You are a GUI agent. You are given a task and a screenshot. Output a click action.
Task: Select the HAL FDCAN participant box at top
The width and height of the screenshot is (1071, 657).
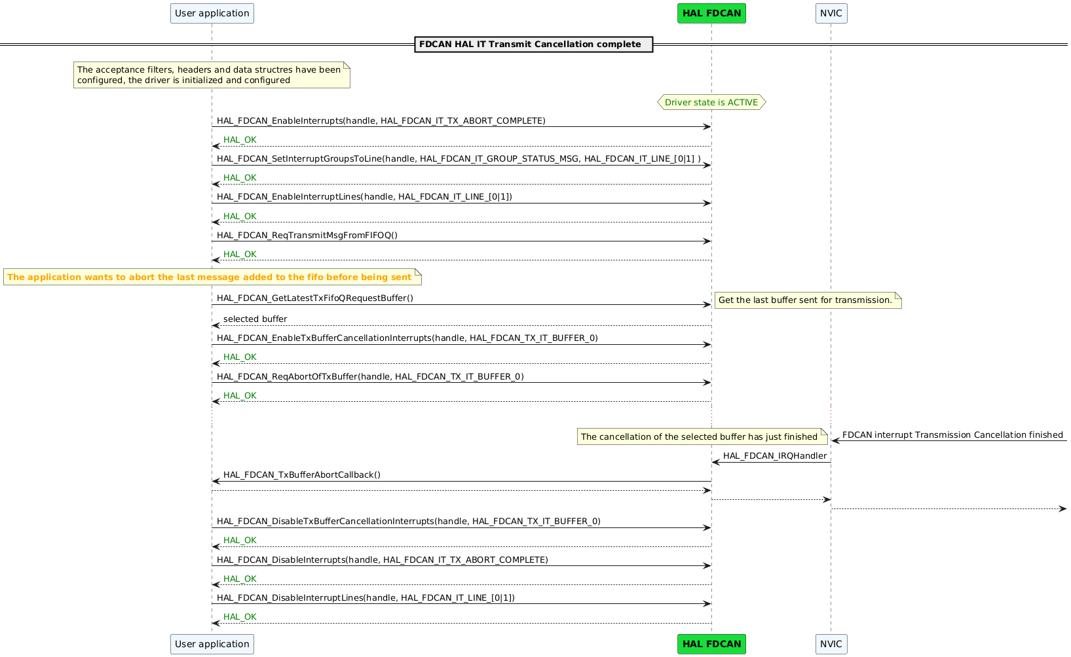pos(711,12)
